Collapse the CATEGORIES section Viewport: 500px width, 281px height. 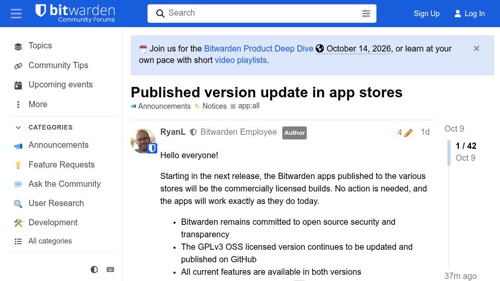pos(45,127)
